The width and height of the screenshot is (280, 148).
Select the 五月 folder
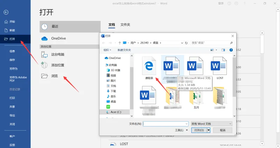[196, 98]
